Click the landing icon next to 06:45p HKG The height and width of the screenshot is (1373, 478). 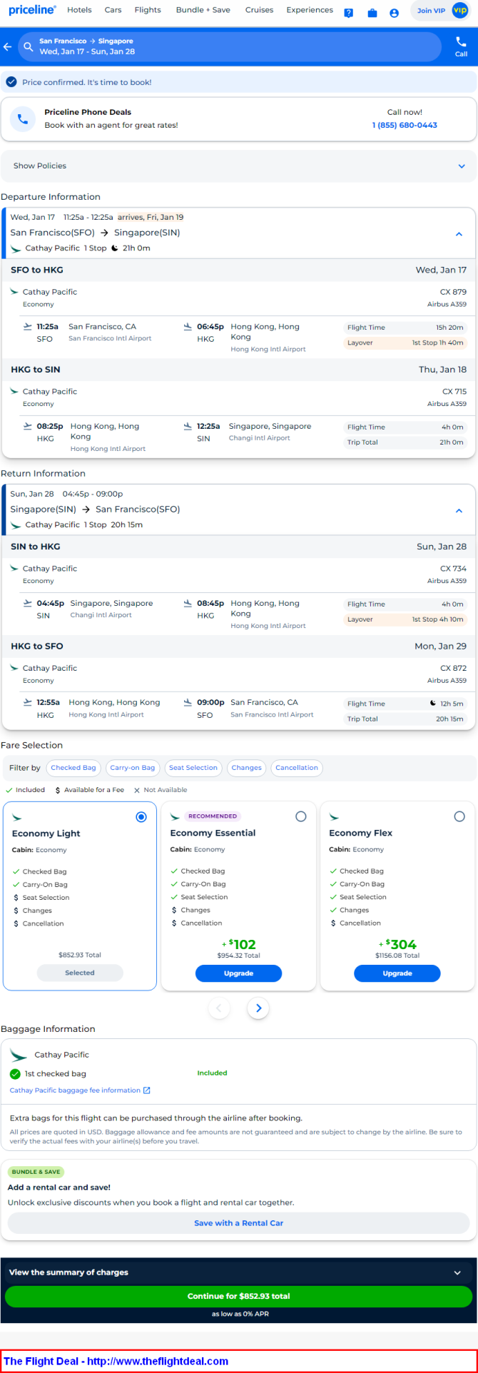click(x=188, y=326)
